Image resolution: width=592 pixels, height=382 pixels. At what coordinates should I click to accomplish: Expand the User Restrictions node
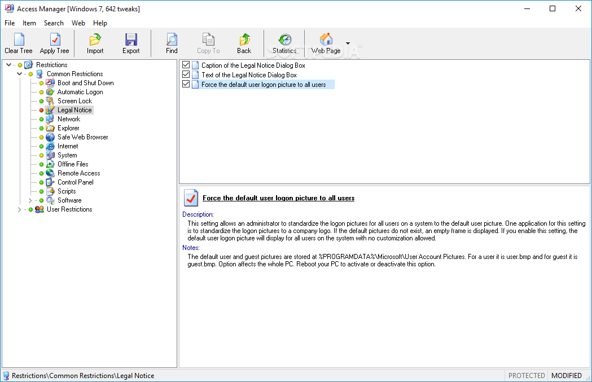coord(19,209)
